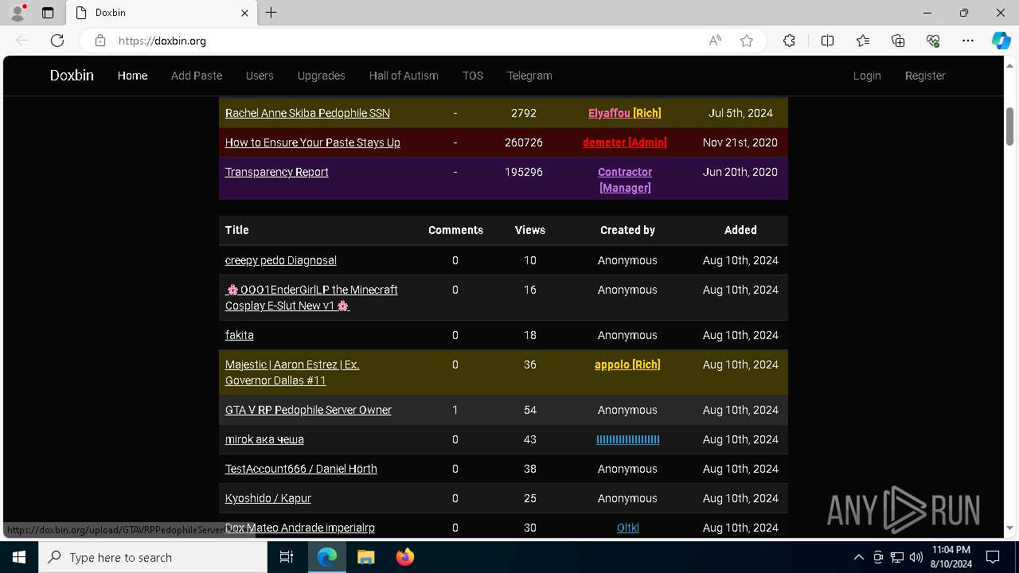Open the Favorites list icon
1019x573 pixels.
point(863,41)
